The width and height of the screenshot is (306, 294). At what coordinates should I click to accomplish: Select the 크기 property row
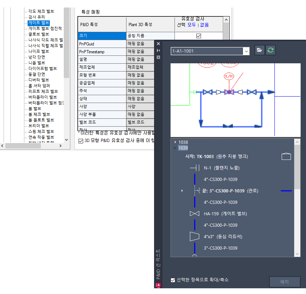click(x=102, y=36)
